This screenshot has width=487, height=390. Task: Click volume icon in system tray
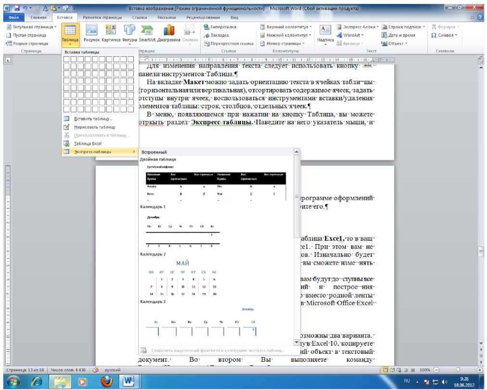pos(445,382)
